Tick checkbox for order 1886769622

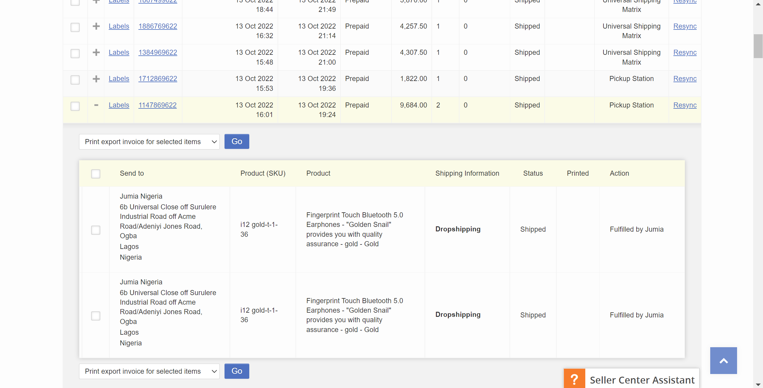click(x=75, y=27)
